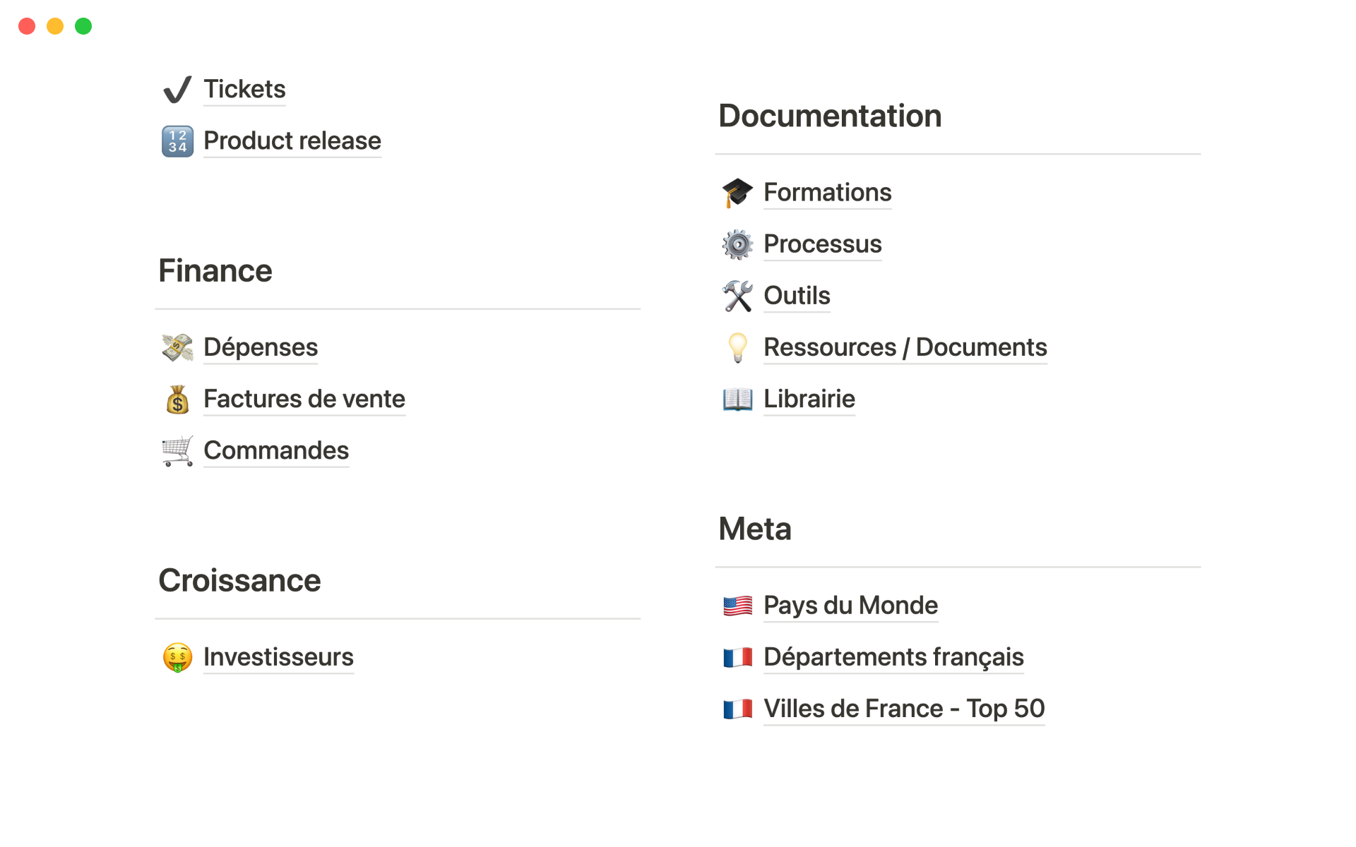This screenshot has height=847, width=1356.
Task: Open the Factures de vente page
Action: [x=304, y=400]
